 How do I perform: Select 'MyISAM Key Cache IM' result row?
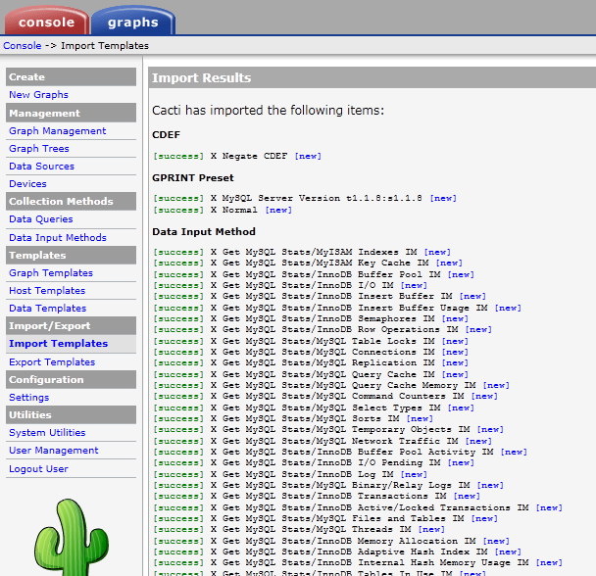coord(308,263)
